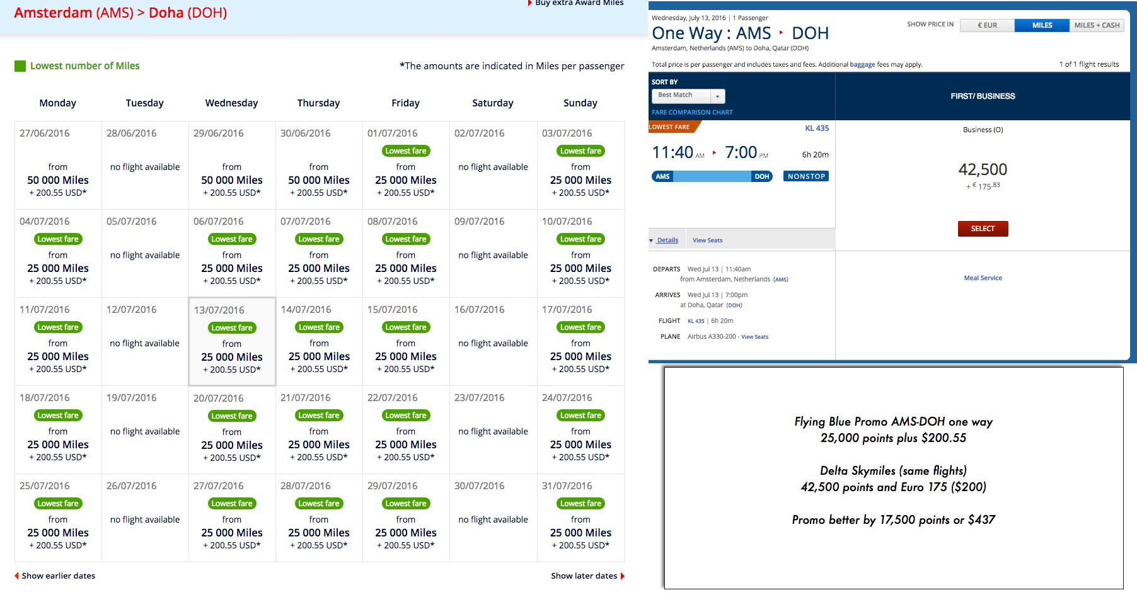1137x595 pixels.
Task: Click KL 435 link in flight details
Action: [696, 321]
